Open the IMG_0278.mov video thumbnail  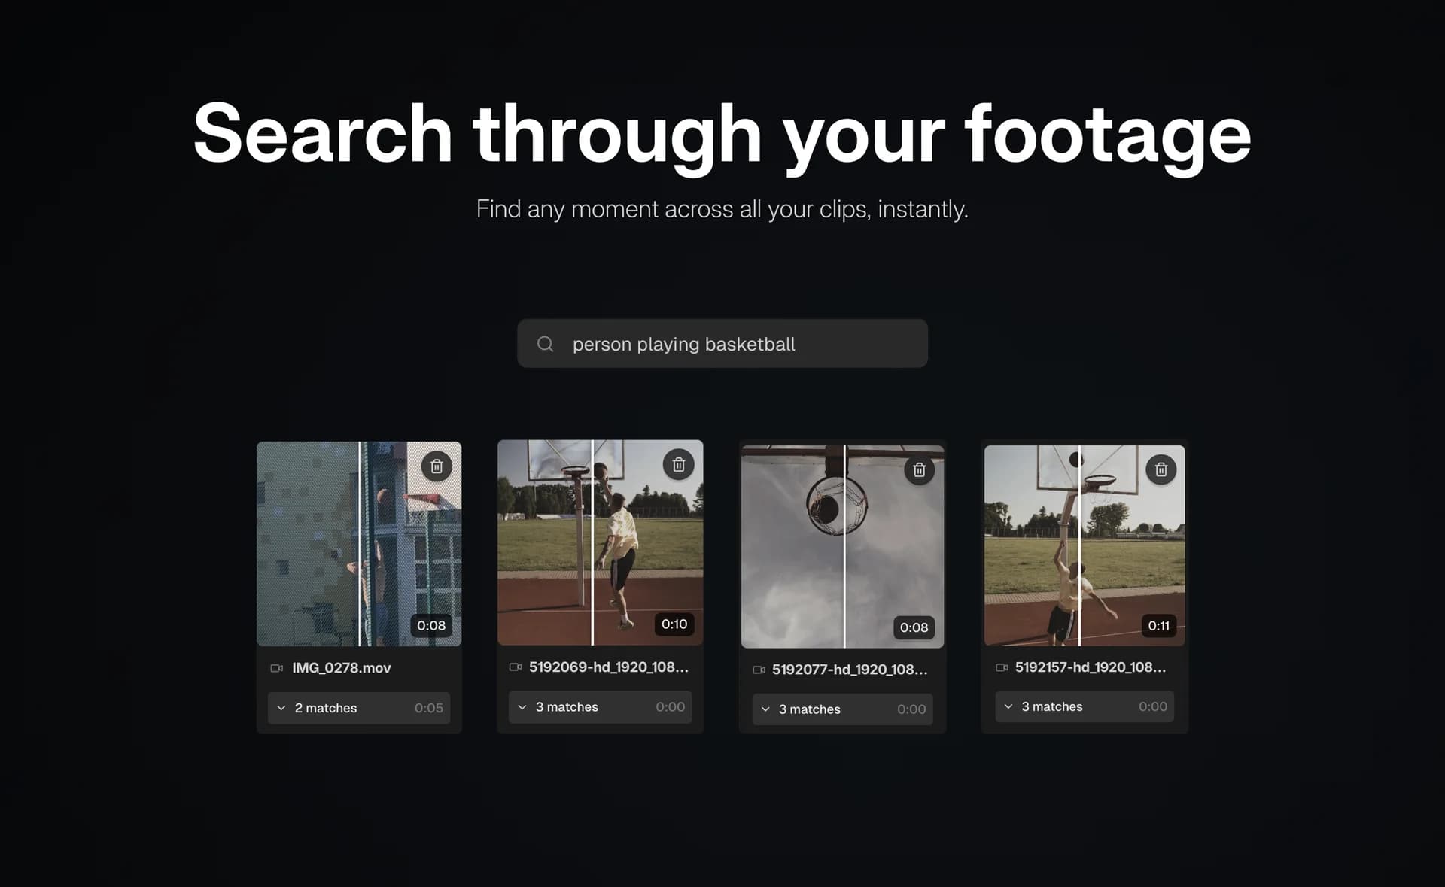[x=359, y=545]
